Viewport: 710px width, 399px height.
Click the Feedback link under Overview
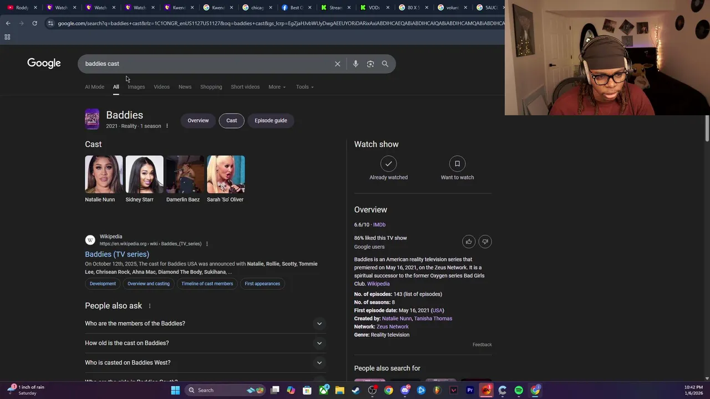pos(482,345)
